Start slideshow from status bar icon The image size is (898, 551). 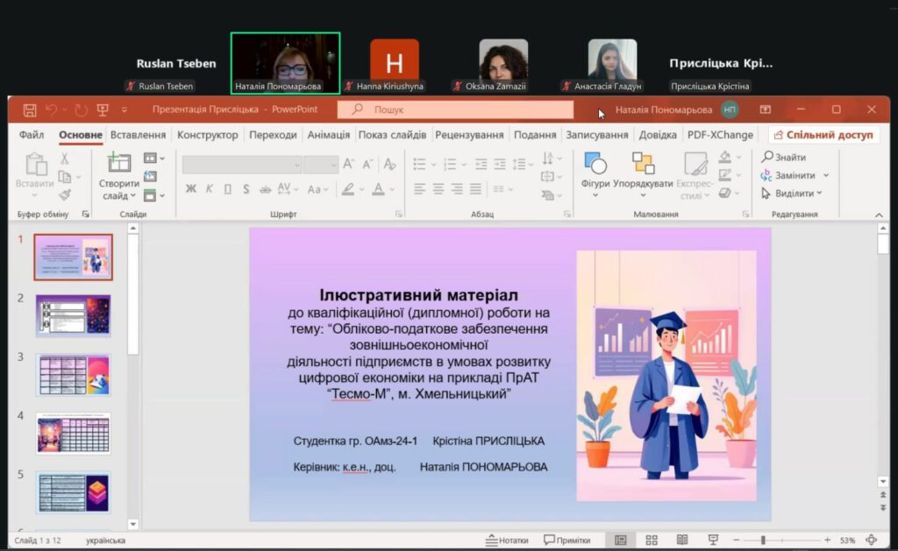713,540
